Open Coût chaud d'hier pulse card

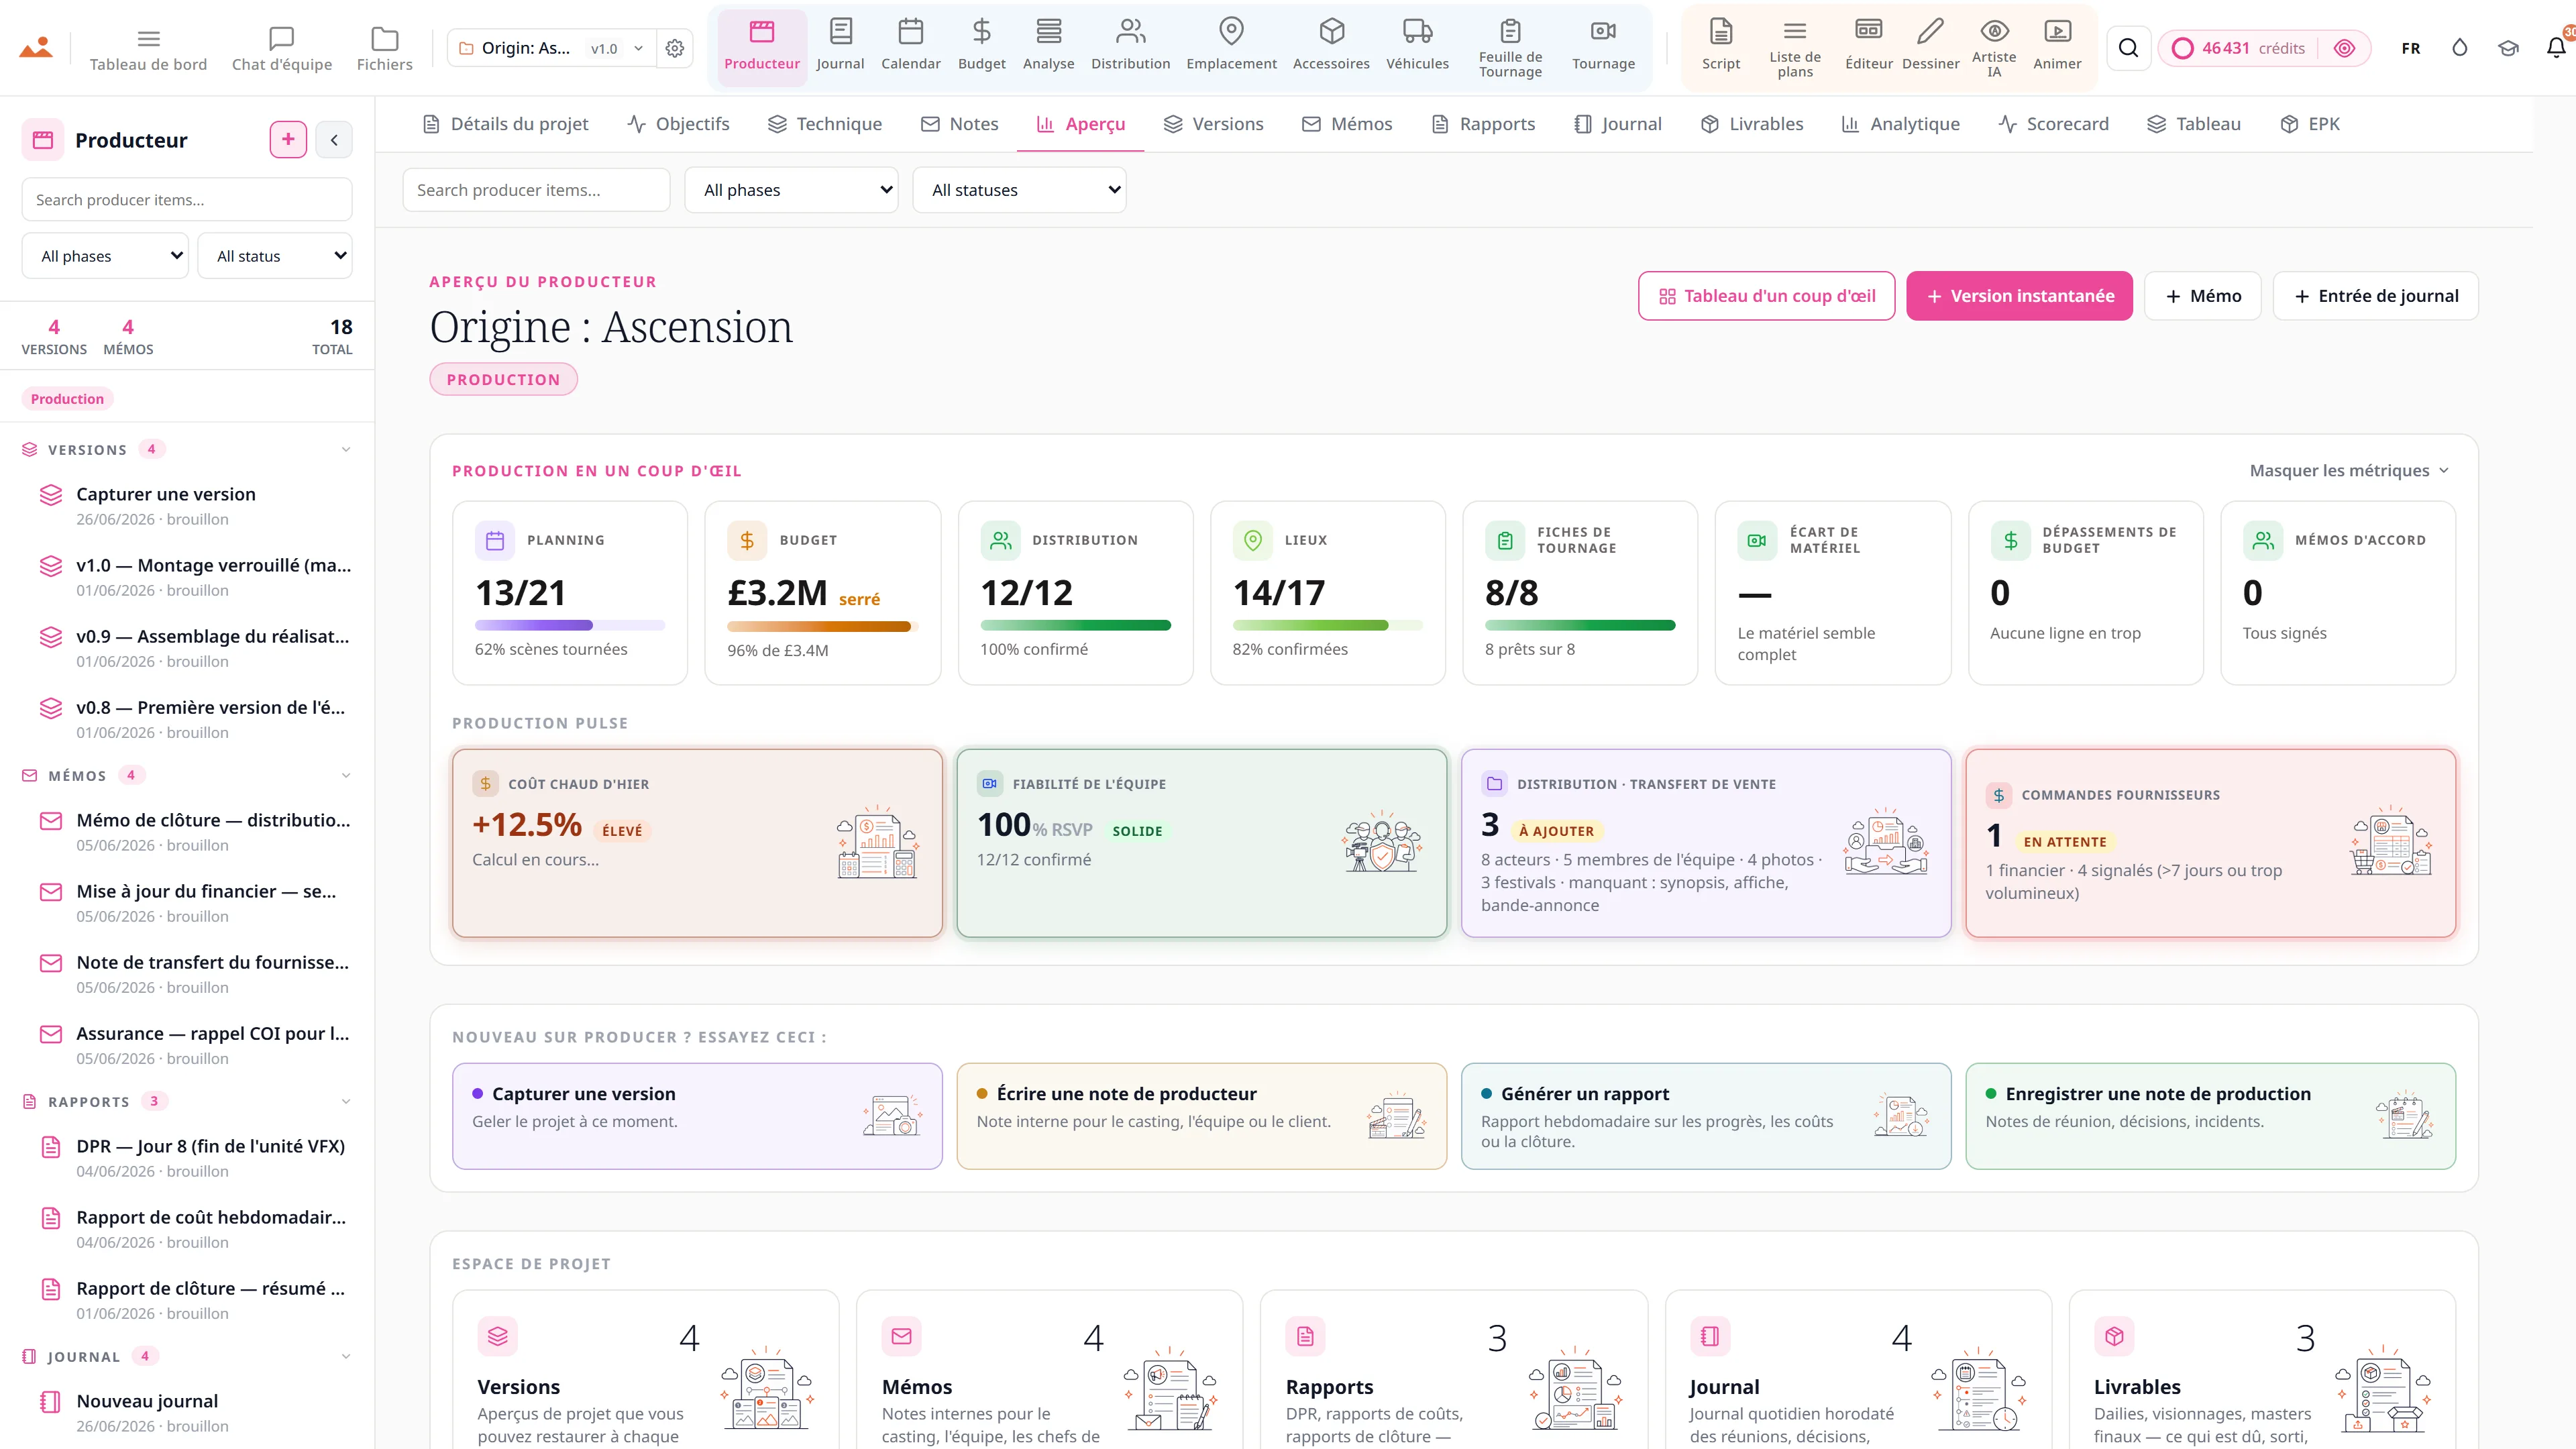coord(697,843)
